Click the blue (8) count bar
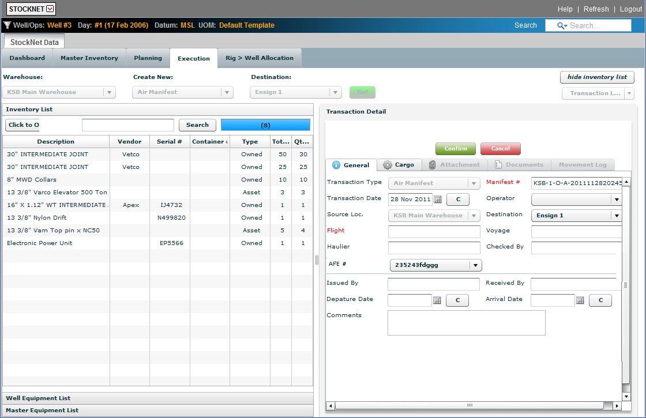 click(x=265, y=125)
